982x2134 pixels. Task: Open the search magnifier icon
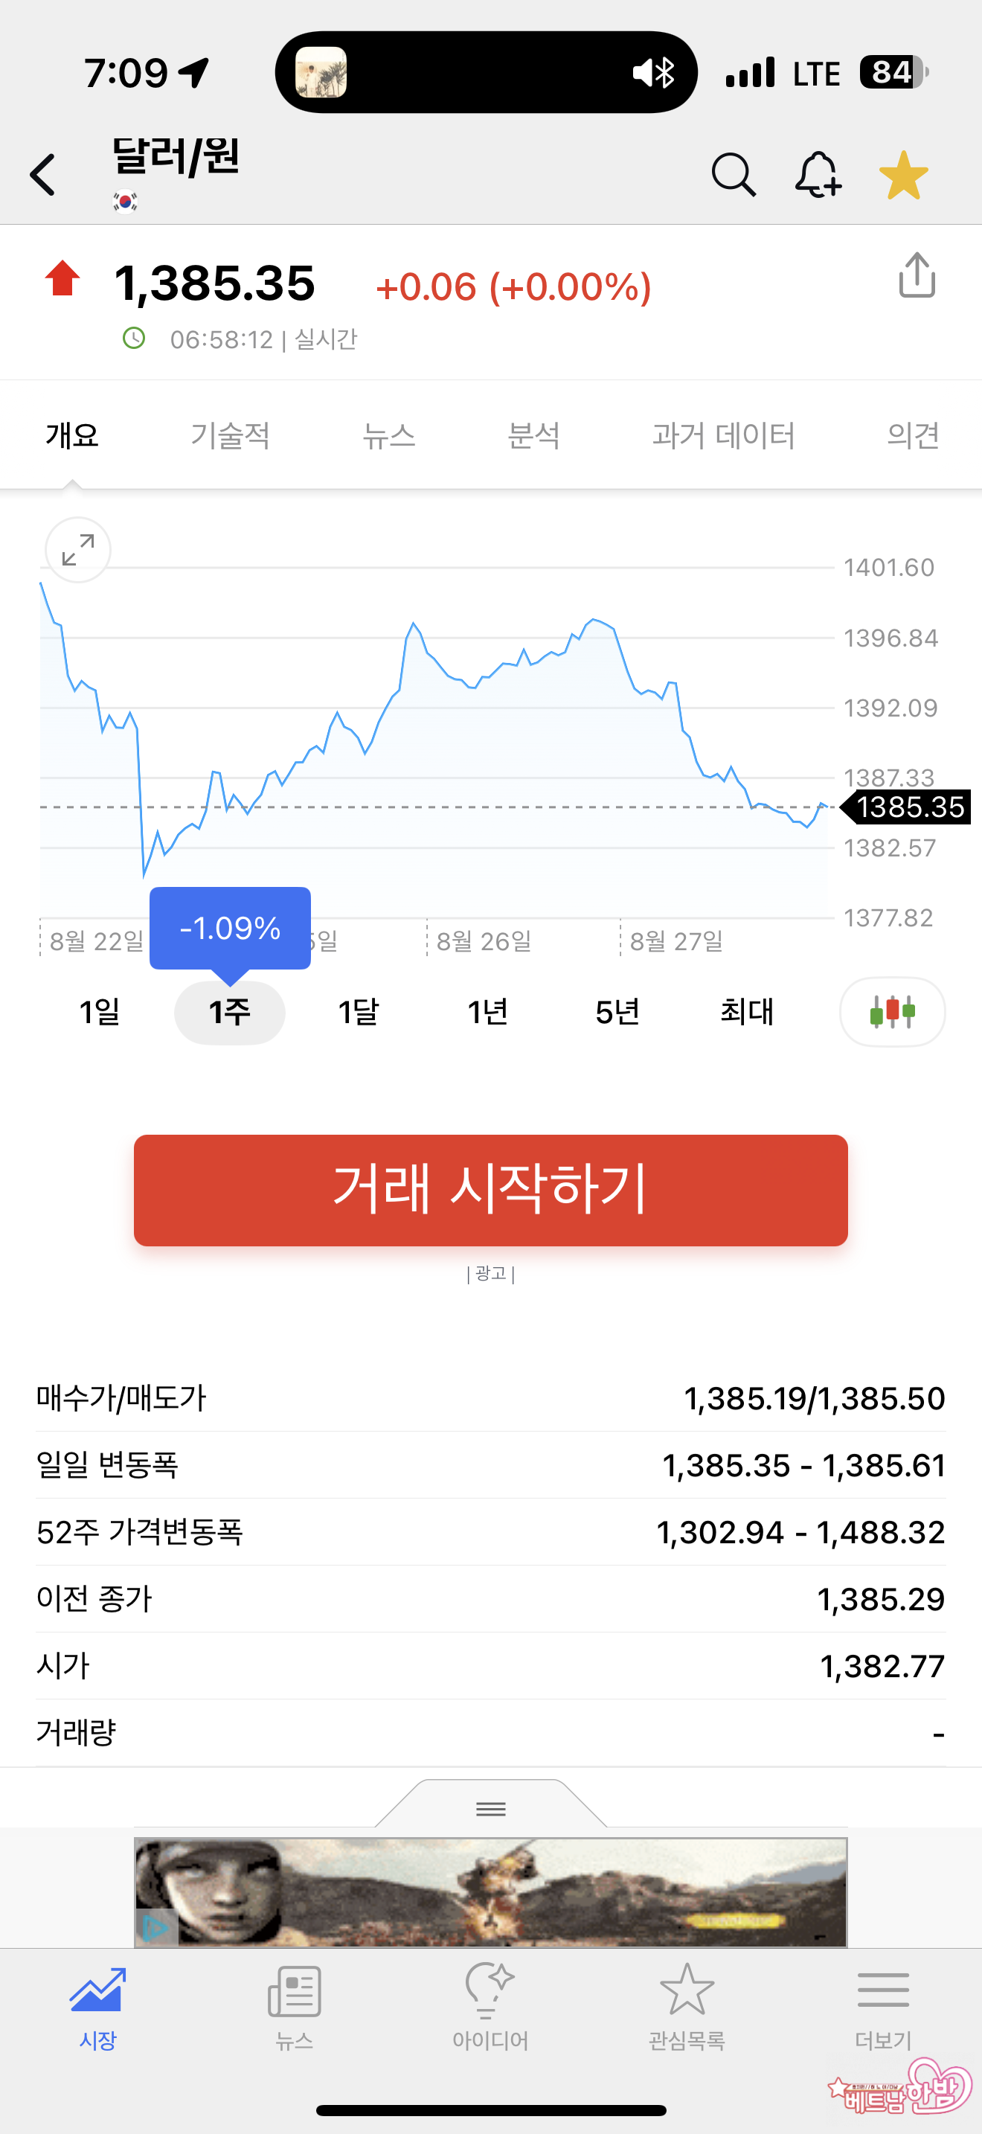734,175
